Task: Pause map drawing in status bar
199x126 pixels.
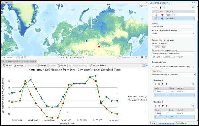Action: (142, 57)
